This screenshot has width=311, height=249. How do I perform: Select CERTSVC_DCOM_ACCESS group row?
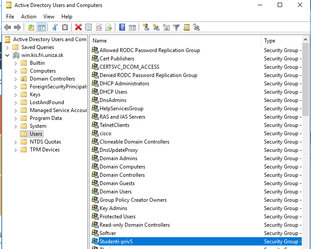coord(129,67)
